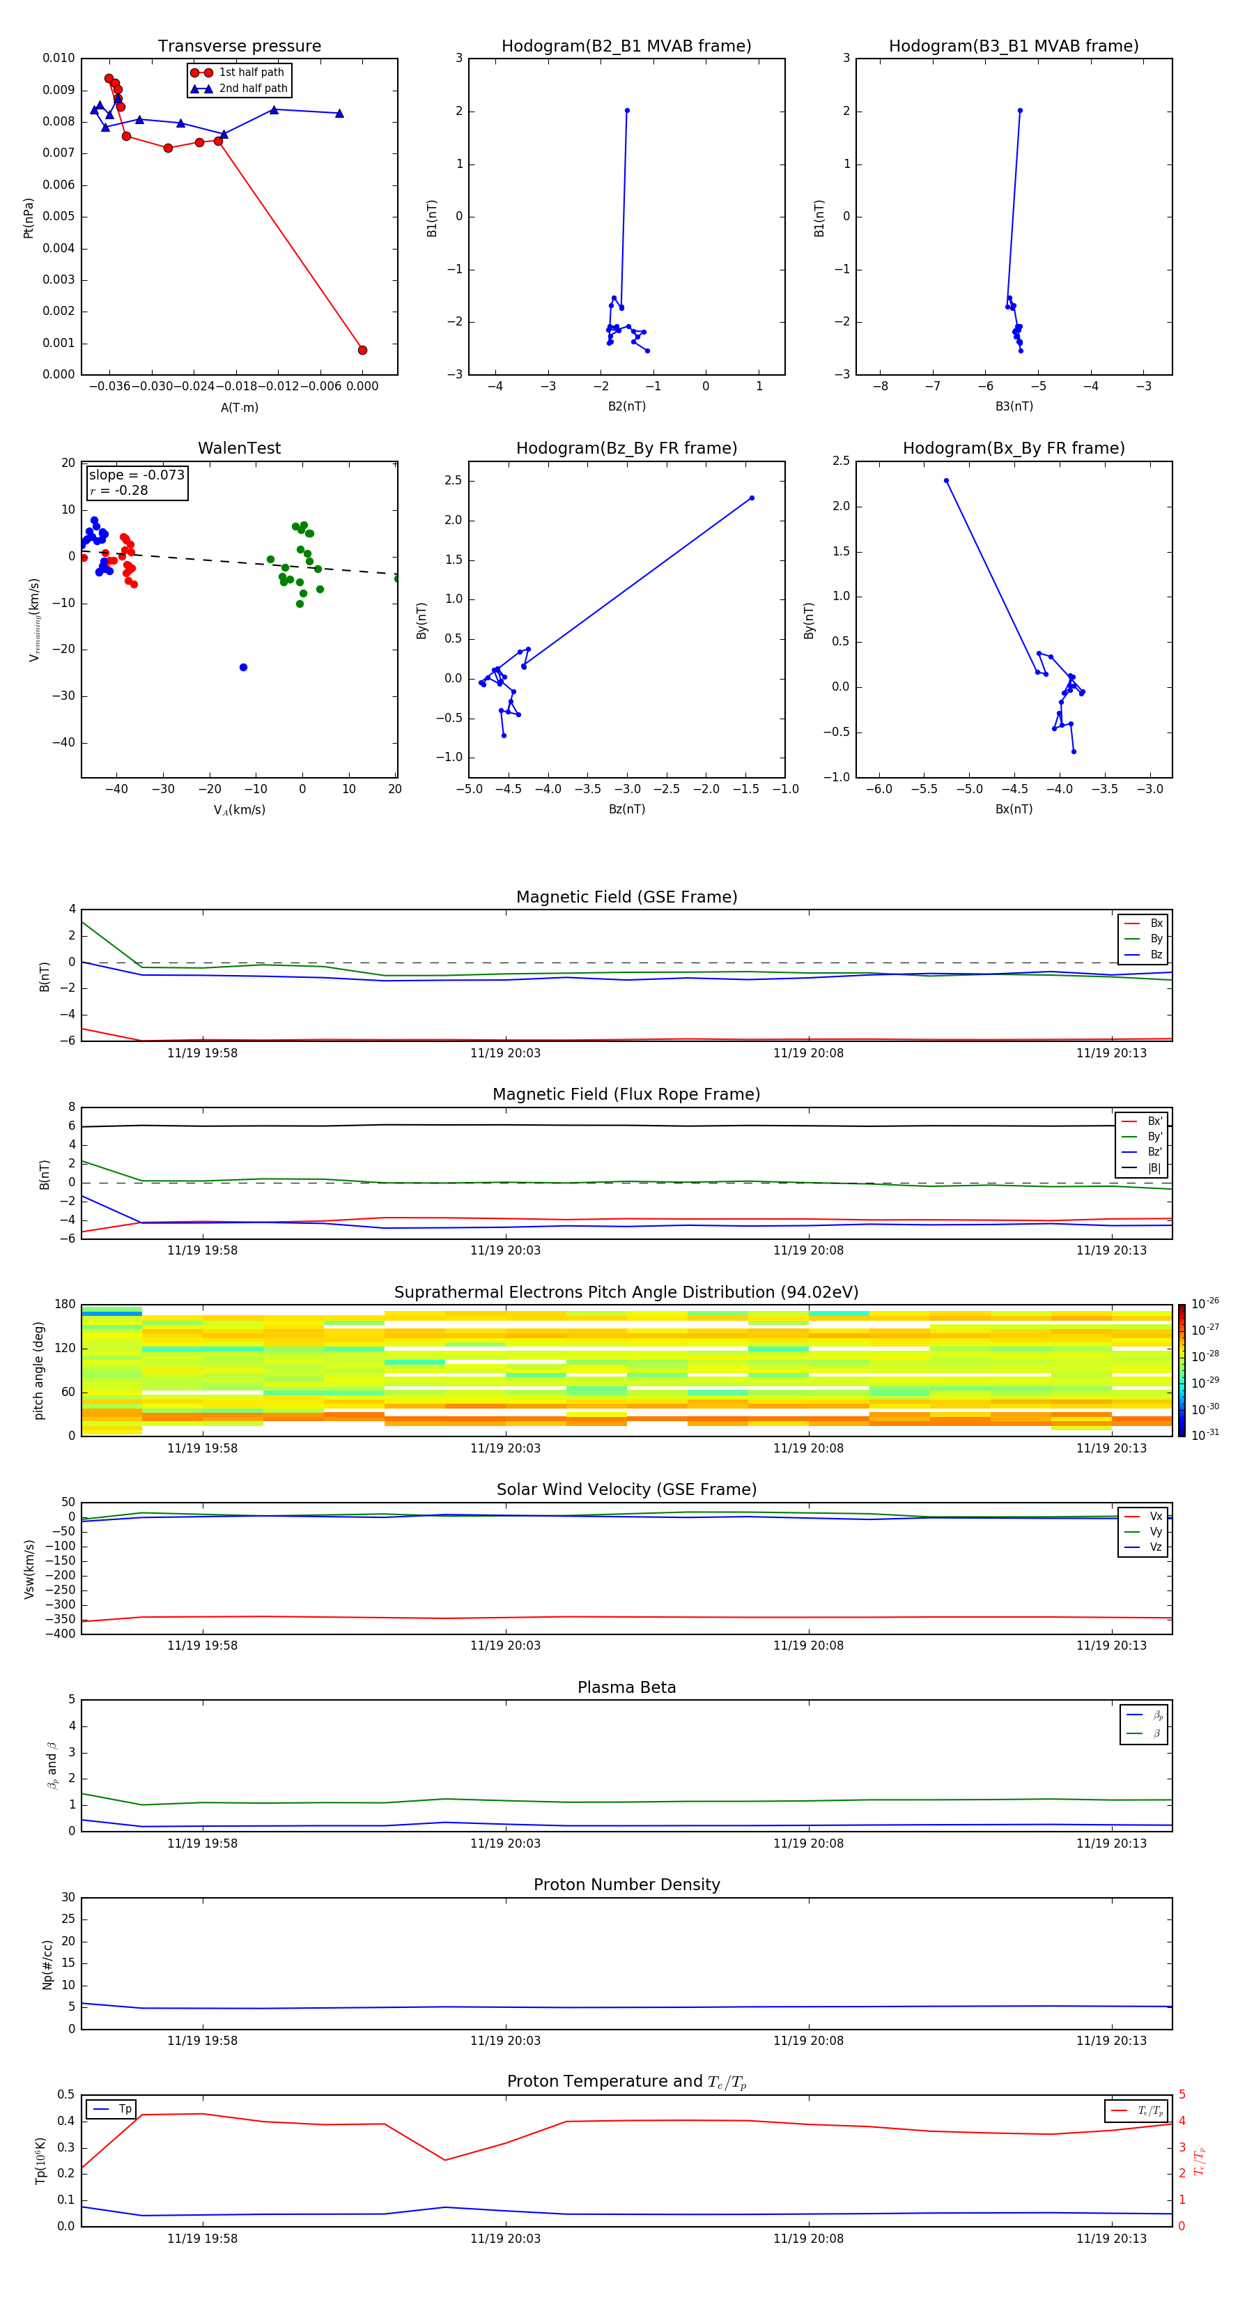Click the upper-left point in Bx_By hodogram
The height and width of the screenshot is (2300, 1254).
click(x=946, y=480)
